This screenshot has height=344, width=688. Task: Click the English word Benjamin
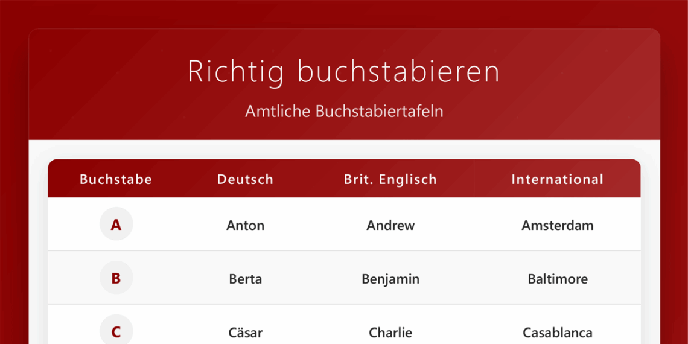[x=390, y=279]
